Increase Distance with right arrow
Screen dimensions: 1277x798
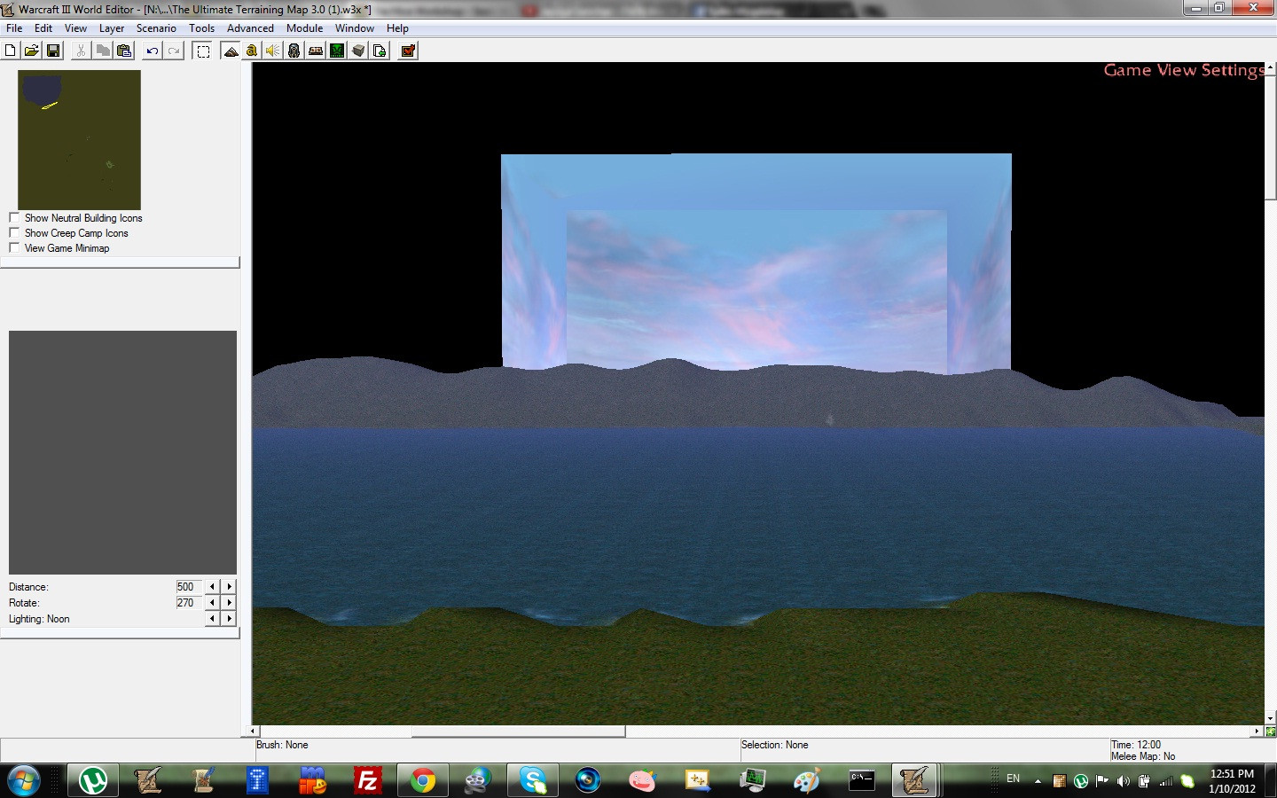[x=230, y=587]
